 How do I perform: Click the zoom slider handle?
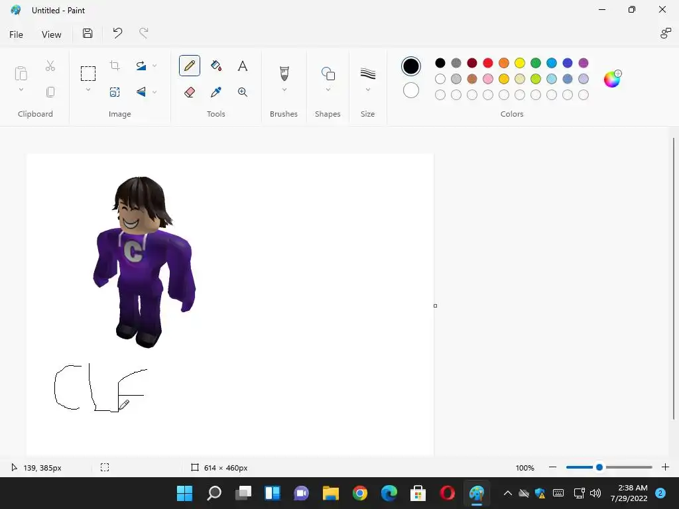599,467
